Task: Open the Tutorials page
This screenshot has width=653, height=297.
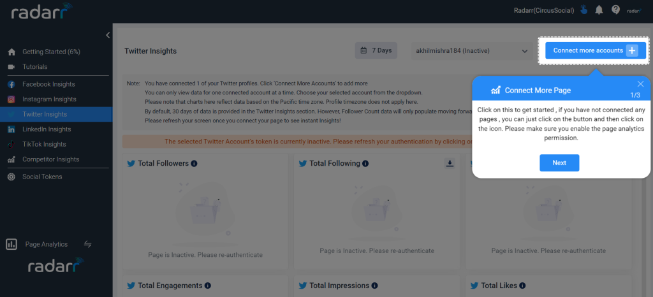Action: coord(35,67)
